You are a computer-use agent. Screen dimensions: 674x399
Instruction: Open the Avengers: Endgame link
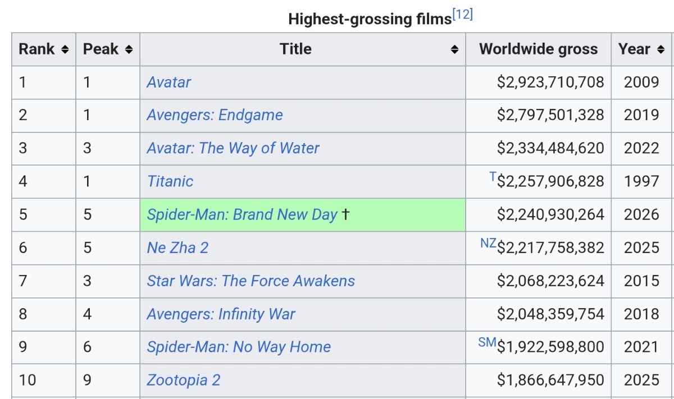click(x=215, y=115)
